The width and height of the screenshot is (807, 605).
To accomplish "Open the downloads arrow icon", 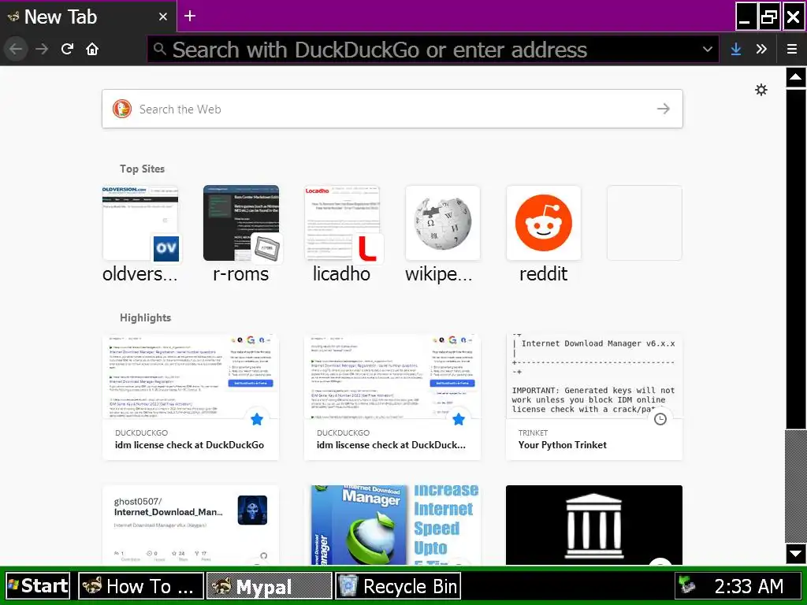I will coord(736,50).
